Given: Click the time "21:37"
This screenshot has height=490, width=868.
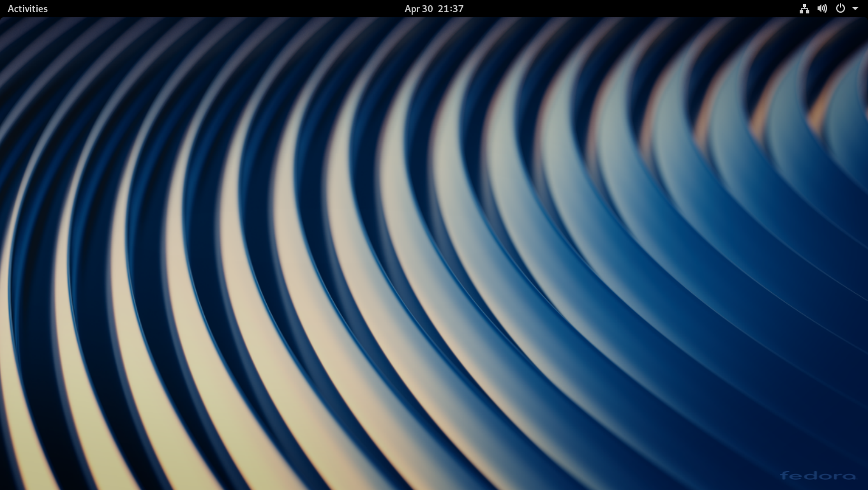Looking at the screenshot, I should [451, 8].
